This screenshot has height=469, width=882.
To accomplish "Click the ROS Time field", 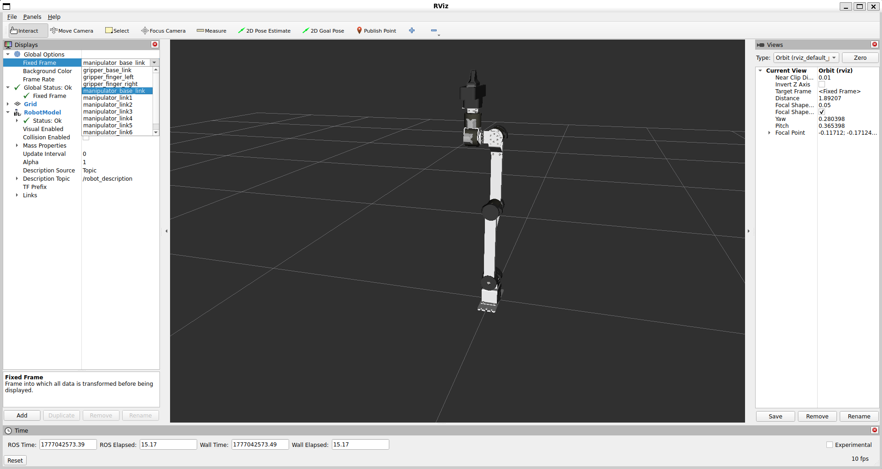I will [x=68, y=445].
